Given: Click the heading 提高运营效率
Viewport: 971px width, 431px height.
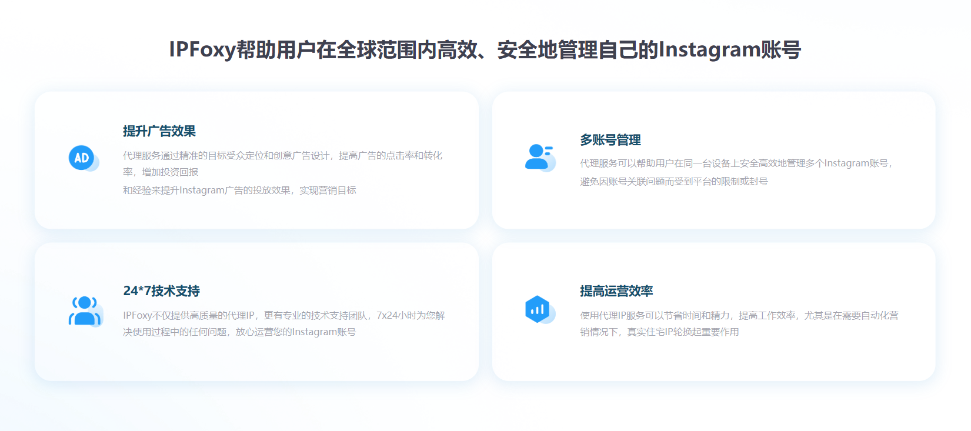Looking at the screenshot, I should 616,291.
